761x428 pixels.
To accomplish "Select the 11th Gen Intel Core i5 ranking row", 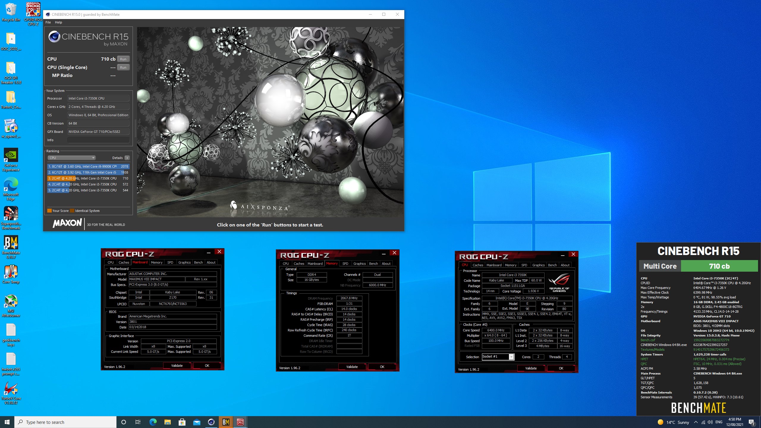I will (88, 172).
